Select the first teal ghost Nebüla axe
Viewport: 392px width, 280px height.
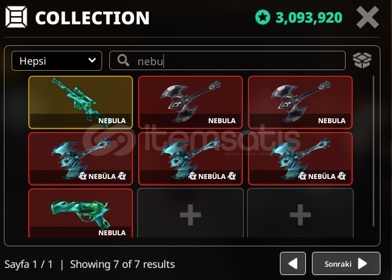[81, 159]
